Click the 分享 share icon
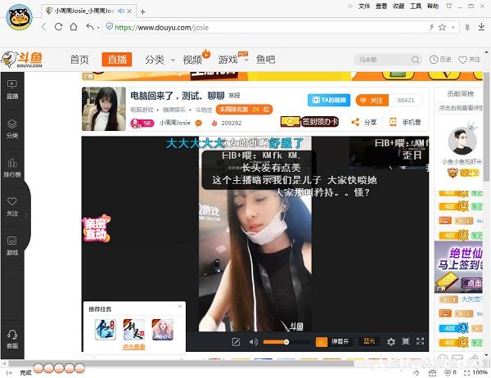This screenshot has height=378, width=491. click(364, 122)
